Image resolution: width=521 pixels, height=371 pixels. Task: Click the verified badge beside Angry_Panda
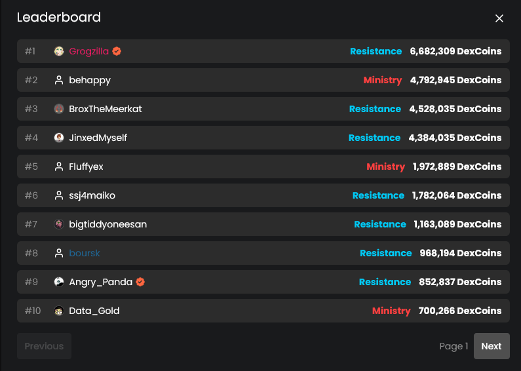[x=140, y=282]
